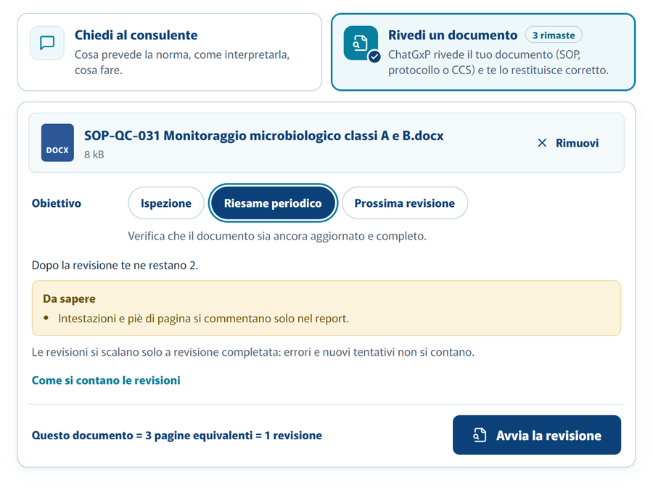Click the document icon inside Avvia la revisione

[x=480, y=435]
